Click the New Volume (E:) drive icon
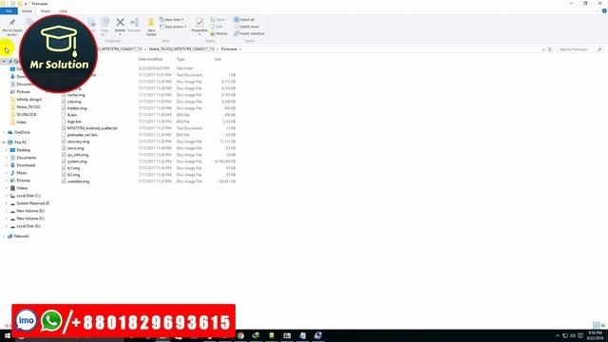608x342 pixels. [x=12, y=211]
